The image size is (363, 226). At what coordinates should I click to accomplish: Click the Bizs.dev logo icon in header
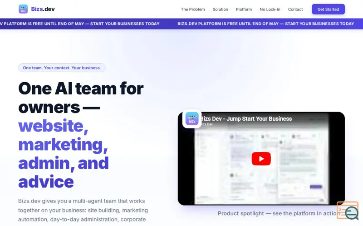pyautogui.click(x=23, y=9)
